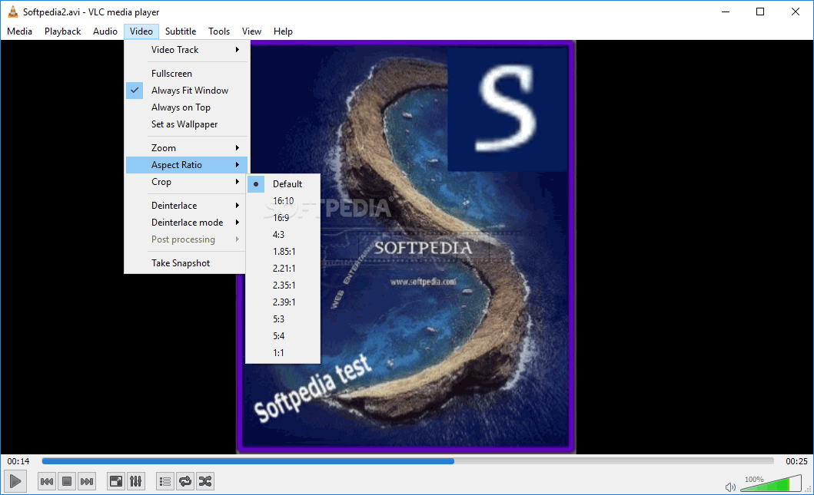The width and height of the screenshot is (814, 495).
Task: Expand the Deinterlace submenu
Action: [186, 205]
